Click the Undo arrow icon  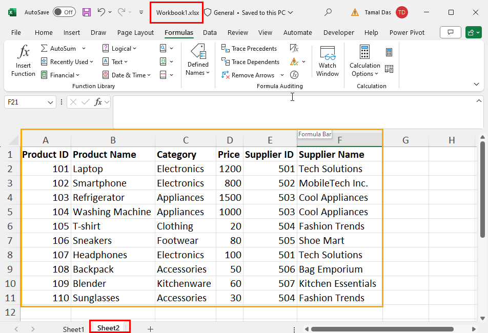pos(101,12)
